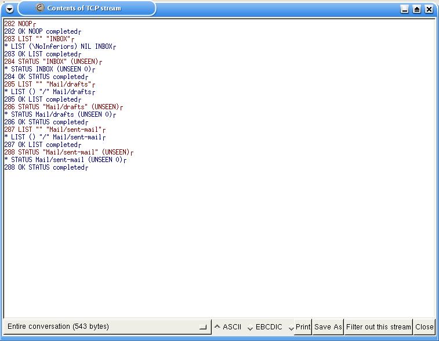Switch to the EBCDIC display format
This screenshot has height=341, width=439.
(265, 326)
